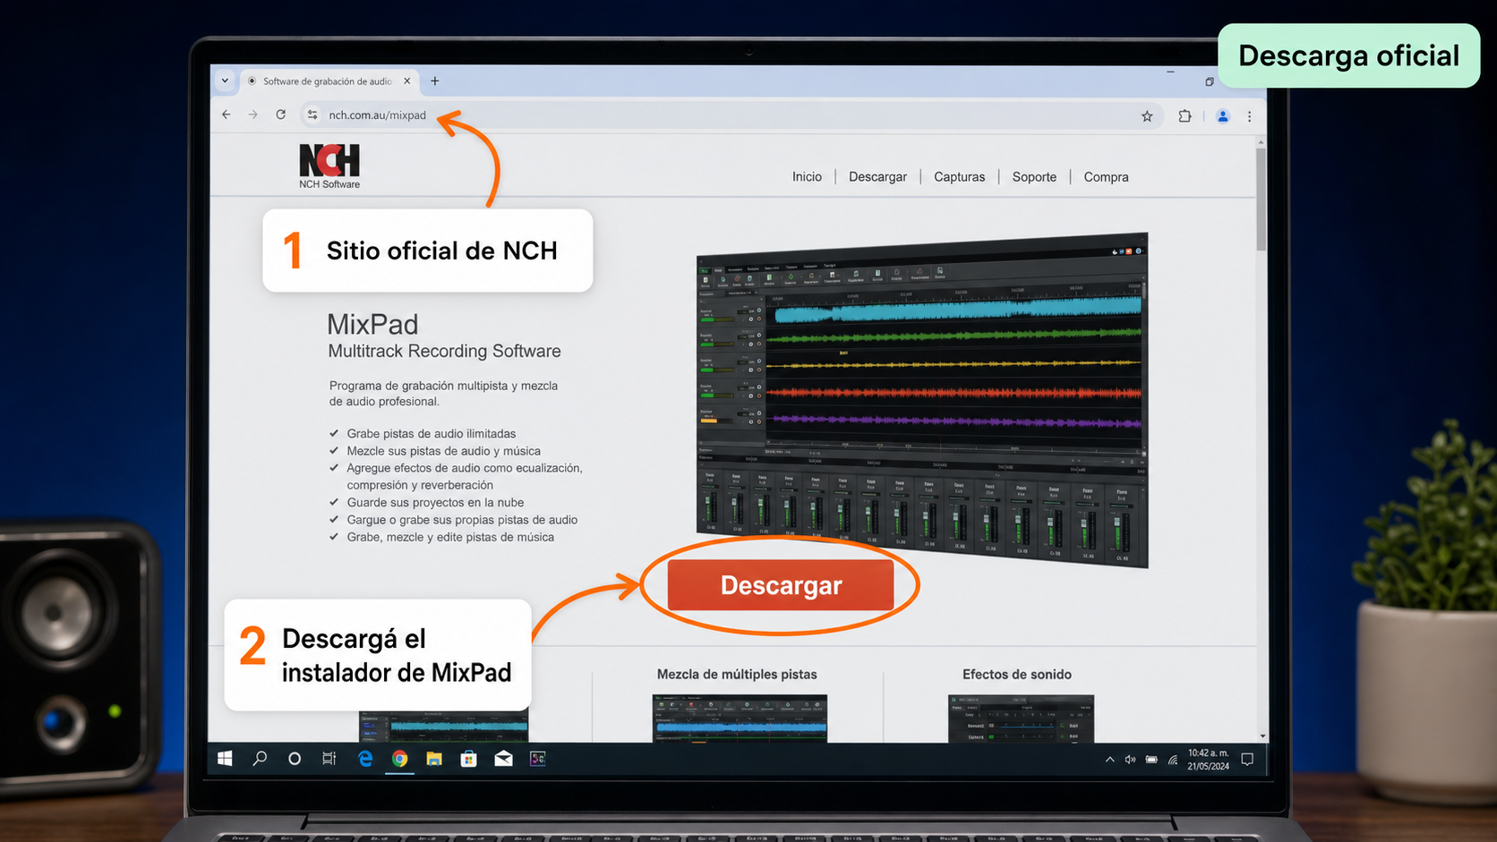Viewport: 1497px width, 842px height.
Task: Reload the page with refresh icon
Action: click(281, 115)
